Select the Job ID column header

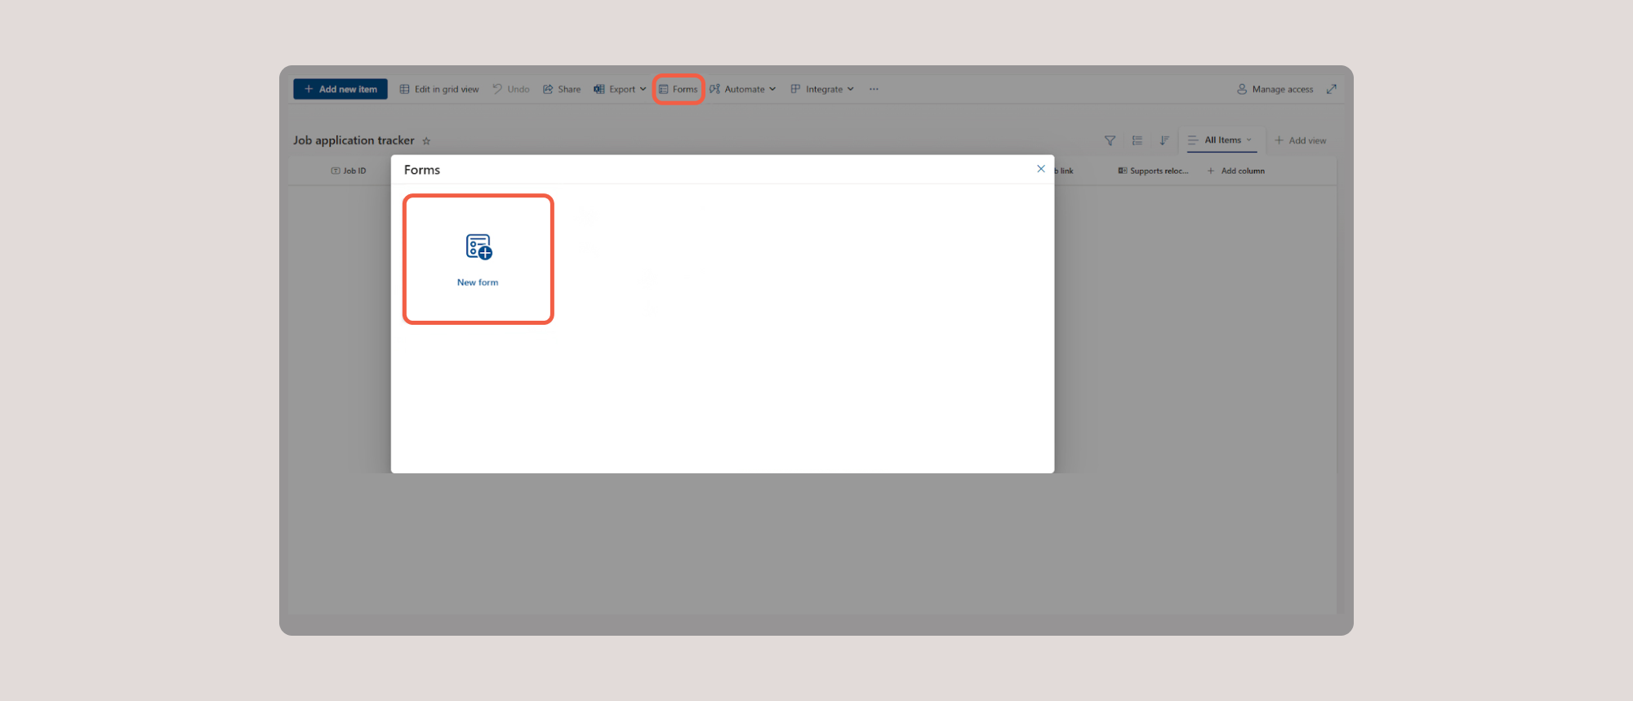(x=349, y=171)
